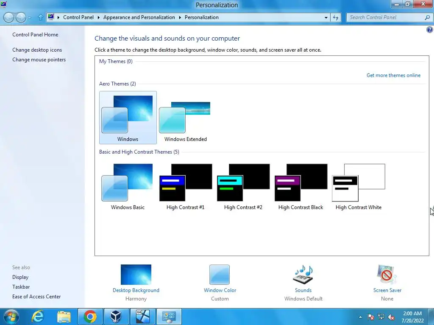Open Ease of Access Center
434x325 pixels.
coord(36,296)
